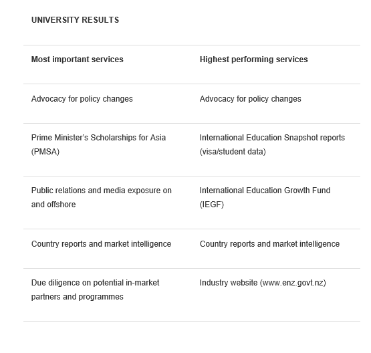Image resolution: width=371 pixels, height=353 pixels.
Task: Click the UNIVERSITY RESULTS heading
Action: 75,20
